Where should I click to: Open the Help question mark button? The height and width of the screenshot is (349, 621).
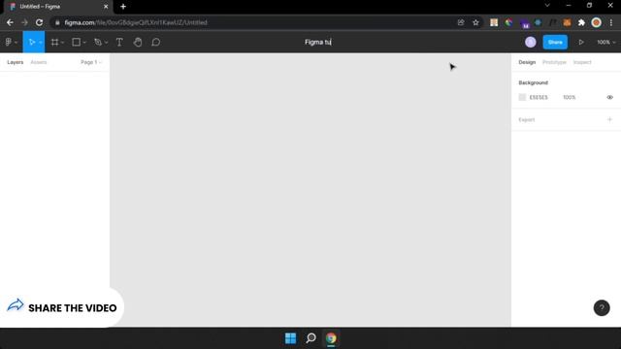pyautogui.click(x=602, y=308)
